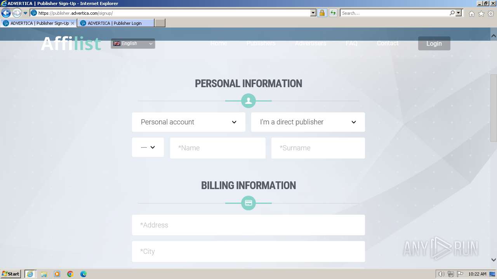Click the Login button
497x279 pixels.
pyautogui.click(x=434, y=43)
